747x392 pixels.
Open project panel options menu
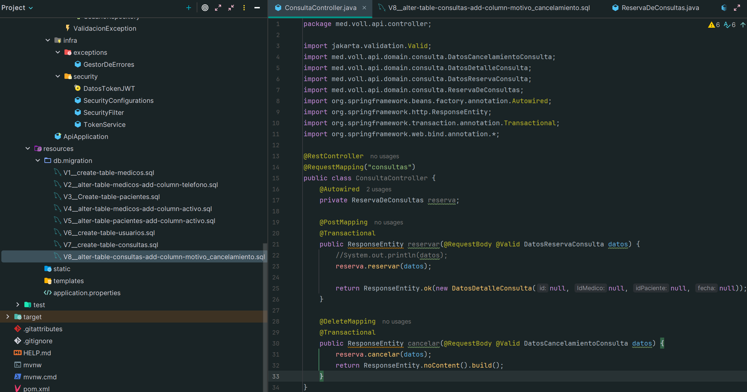[x=244, y=8]
